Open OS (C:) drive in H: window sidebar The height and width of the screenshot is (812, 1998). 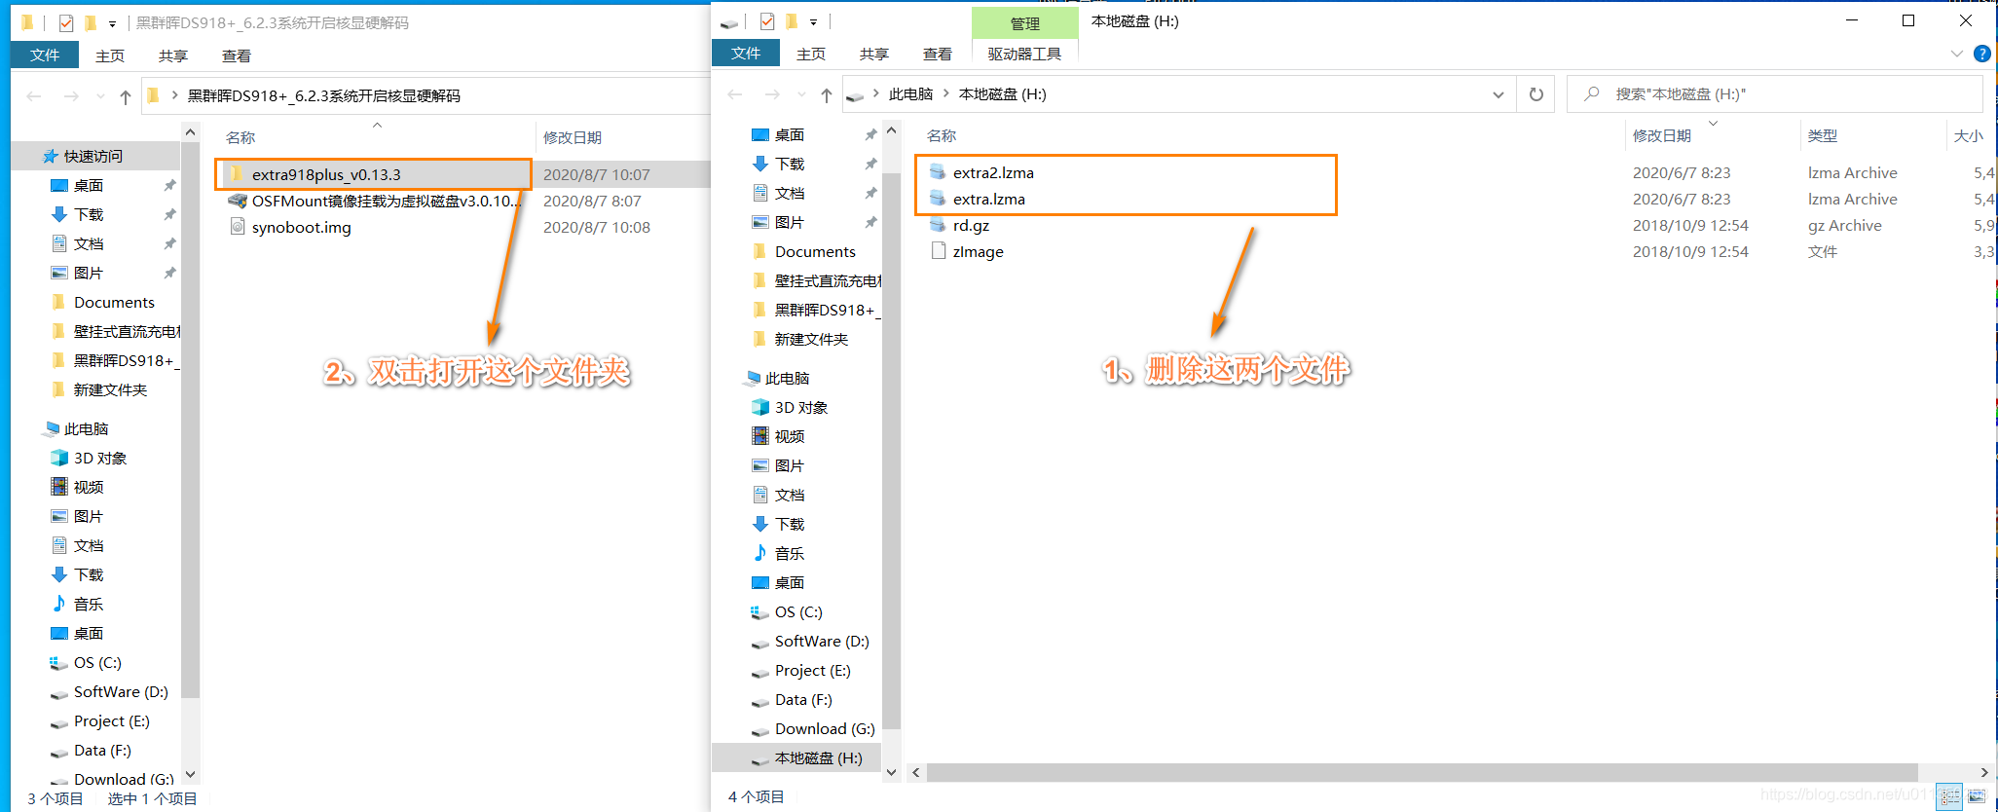point(798,611)
